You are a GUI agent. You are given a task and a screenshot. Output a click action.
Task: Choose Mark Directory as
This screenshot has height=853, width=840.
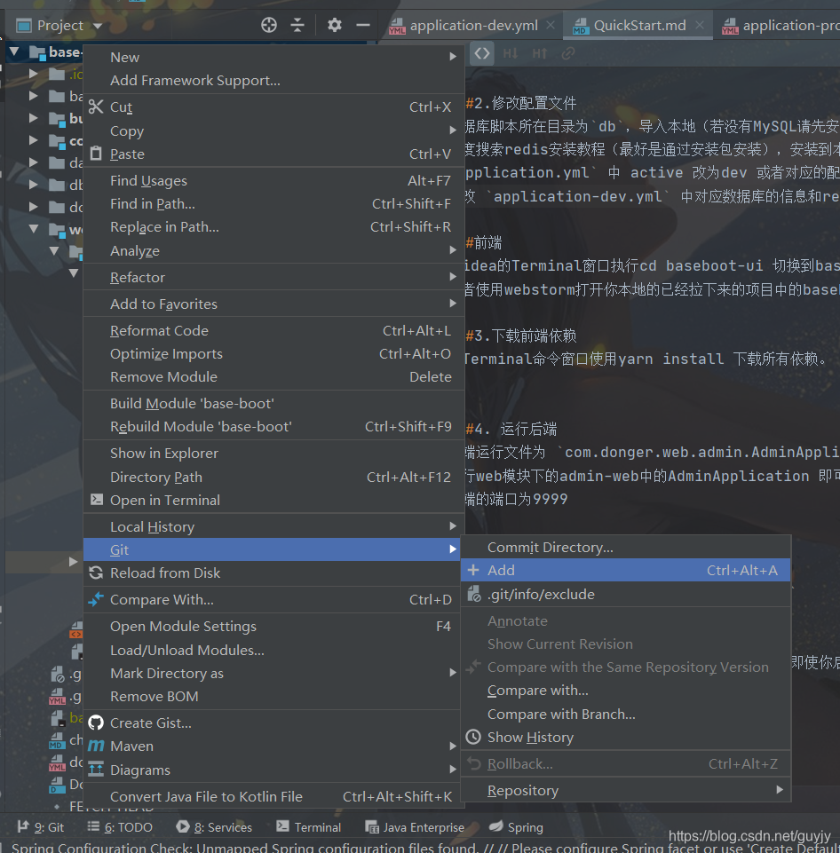click(x=273, y=674)
